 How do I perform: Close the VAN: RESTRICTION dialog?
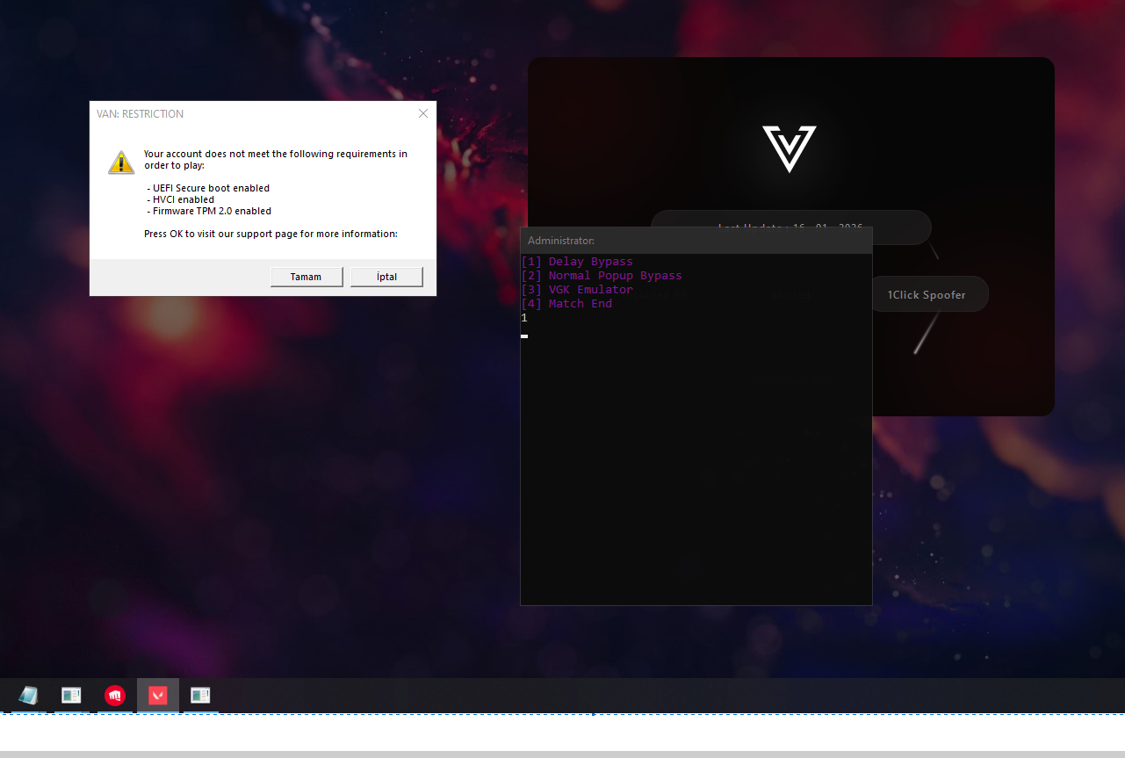click(x=423, y=113)
